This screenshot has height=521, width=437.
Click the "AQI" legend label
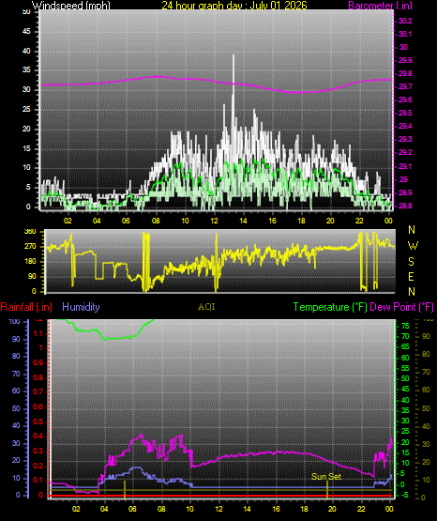(x=206, y=307)
